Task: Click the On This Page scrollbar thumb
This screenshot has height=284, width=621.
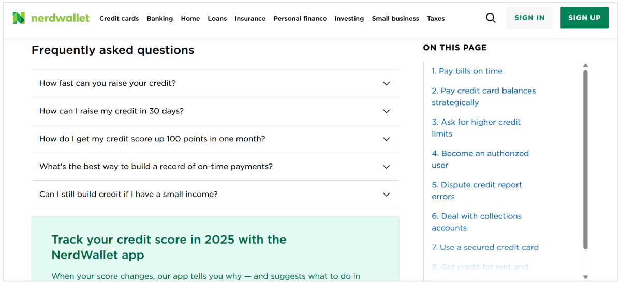Action: (x=585, y=155)
